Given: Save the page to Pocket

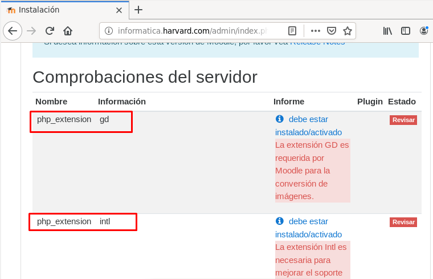Looking at the screenshot, I should 331,31.
